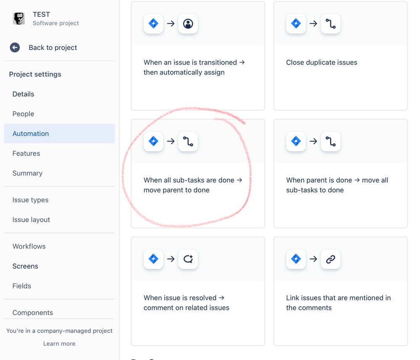The image size is (420, 360).
Task: Click the Back to project arrow icon
Action: coord(15,47)
